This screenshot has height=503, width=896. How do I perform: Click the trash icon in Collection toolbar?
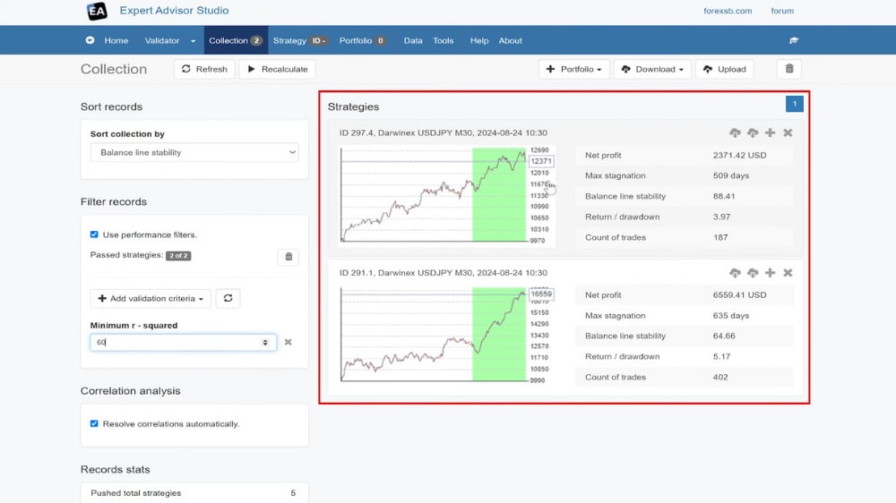tap(788, 69)
